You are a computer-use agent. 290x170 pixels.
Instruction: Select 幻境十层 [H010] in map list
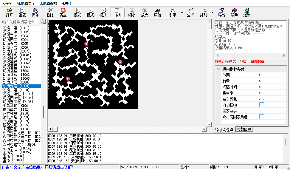16,90
